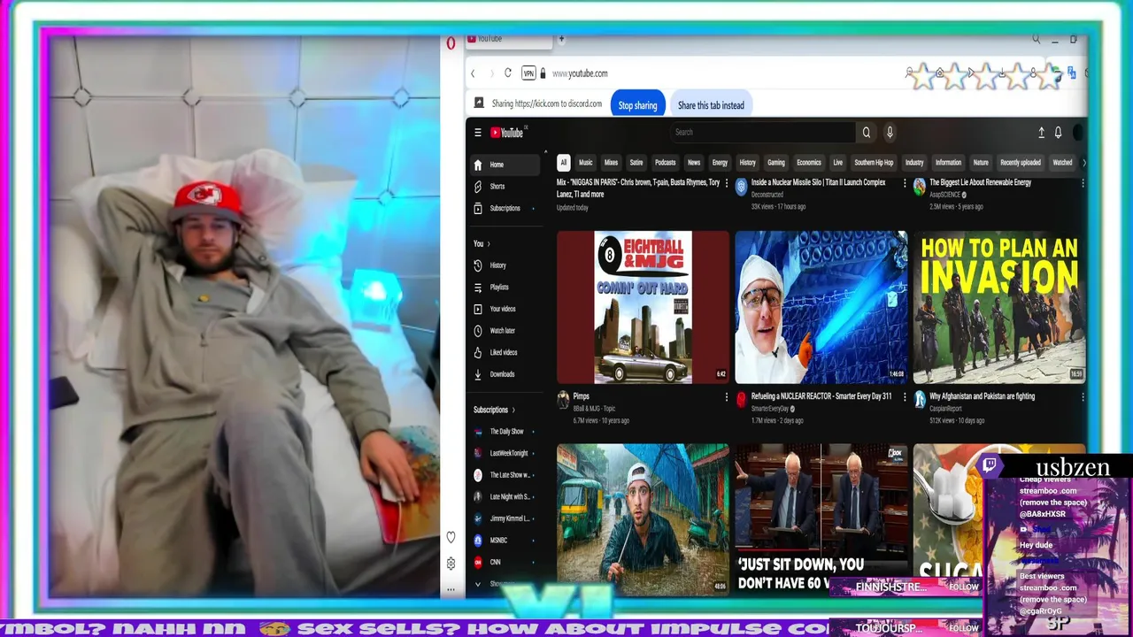
Task: Expand the You section chevron
Action: point(489,244)
